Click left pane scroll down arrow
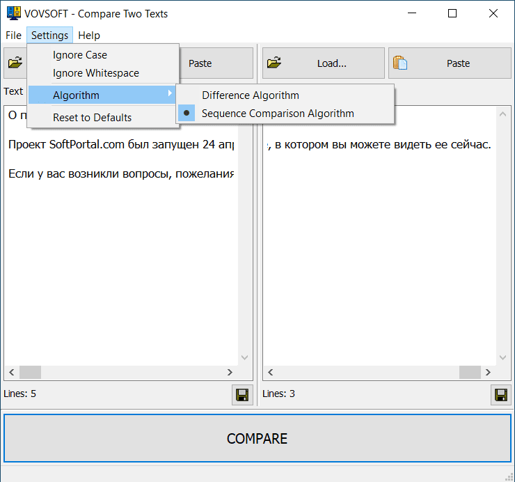 click(244, 357)
